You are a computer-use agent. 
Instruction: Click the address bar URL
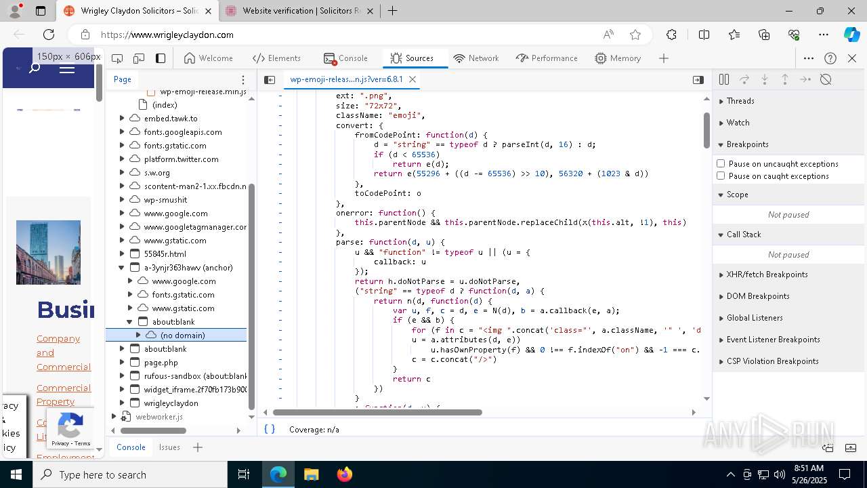click(167, 35)
